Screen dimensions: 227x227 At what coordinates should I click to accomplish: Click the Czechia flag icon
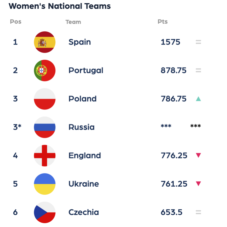(x=45, y=212)
